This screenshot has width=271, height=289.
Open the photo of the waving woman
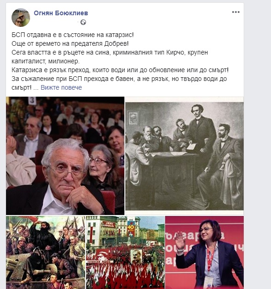coord(204,252)
